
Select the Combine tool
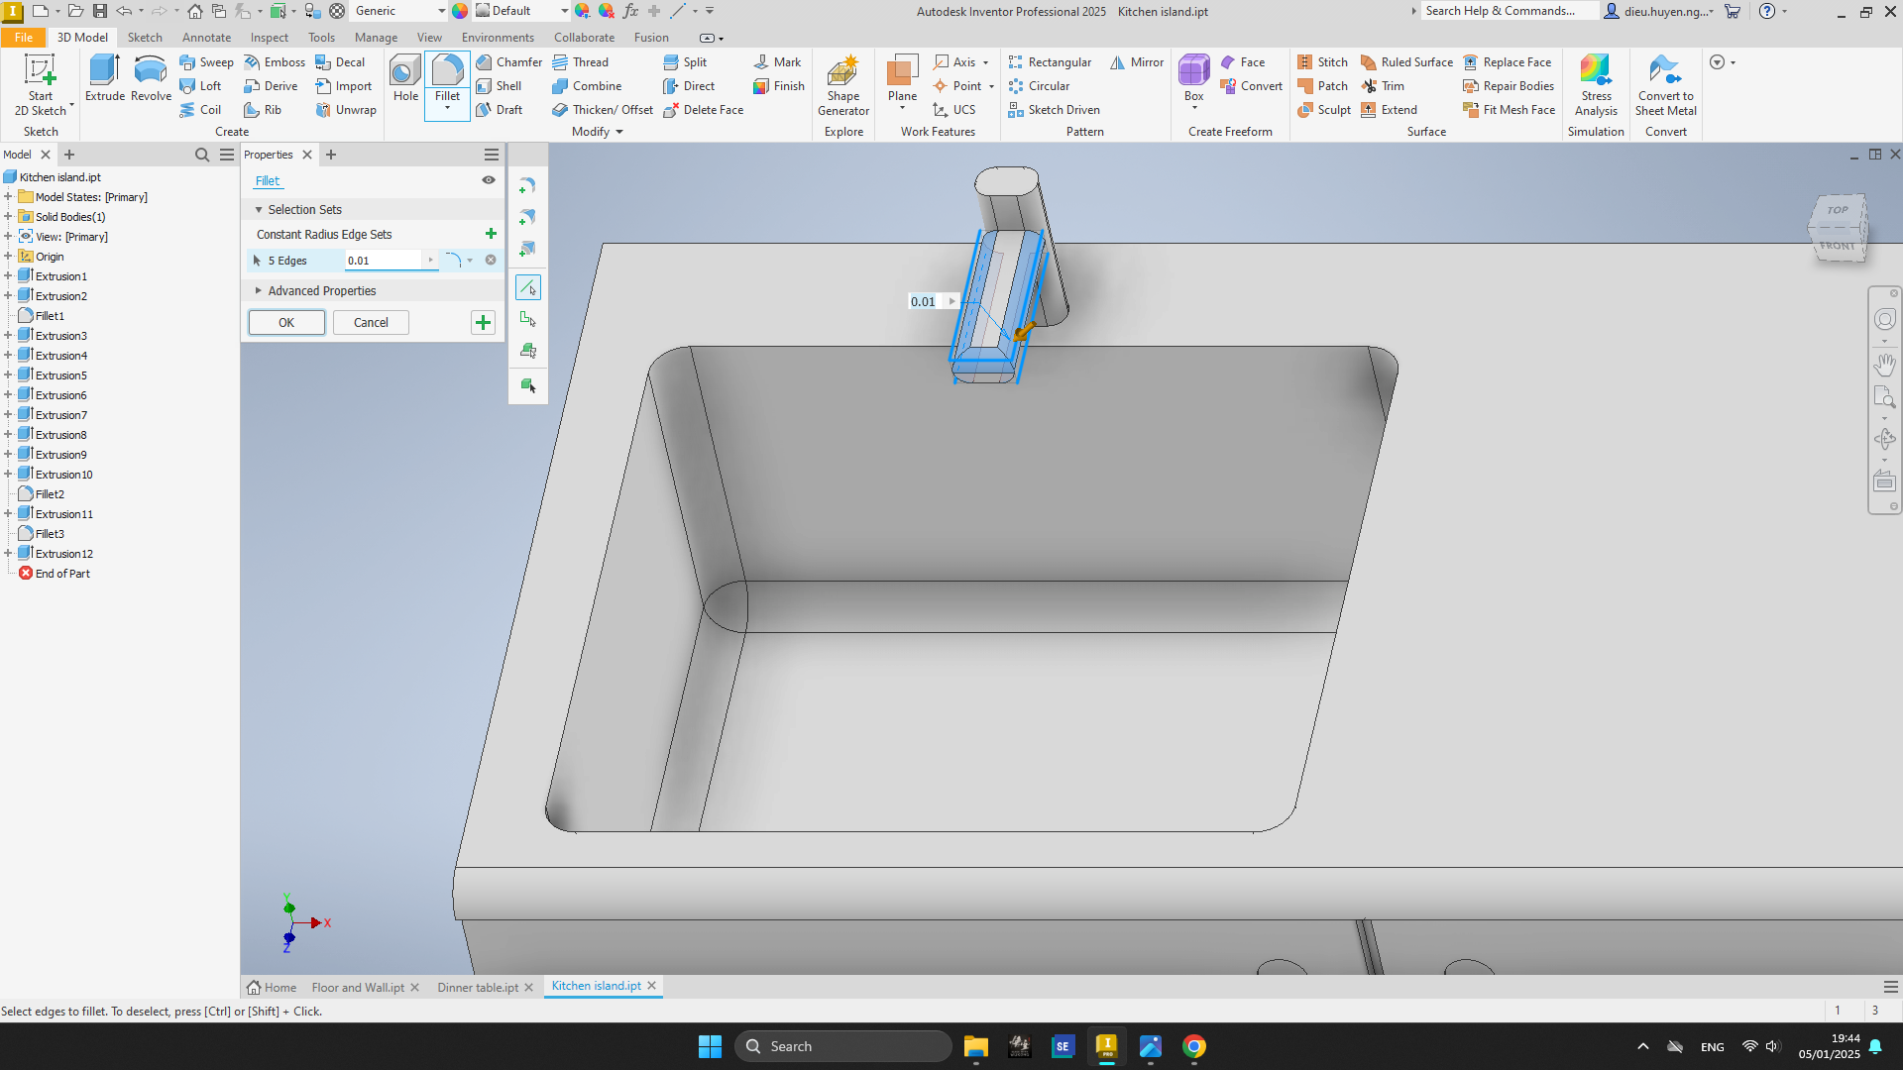point(587,86)
